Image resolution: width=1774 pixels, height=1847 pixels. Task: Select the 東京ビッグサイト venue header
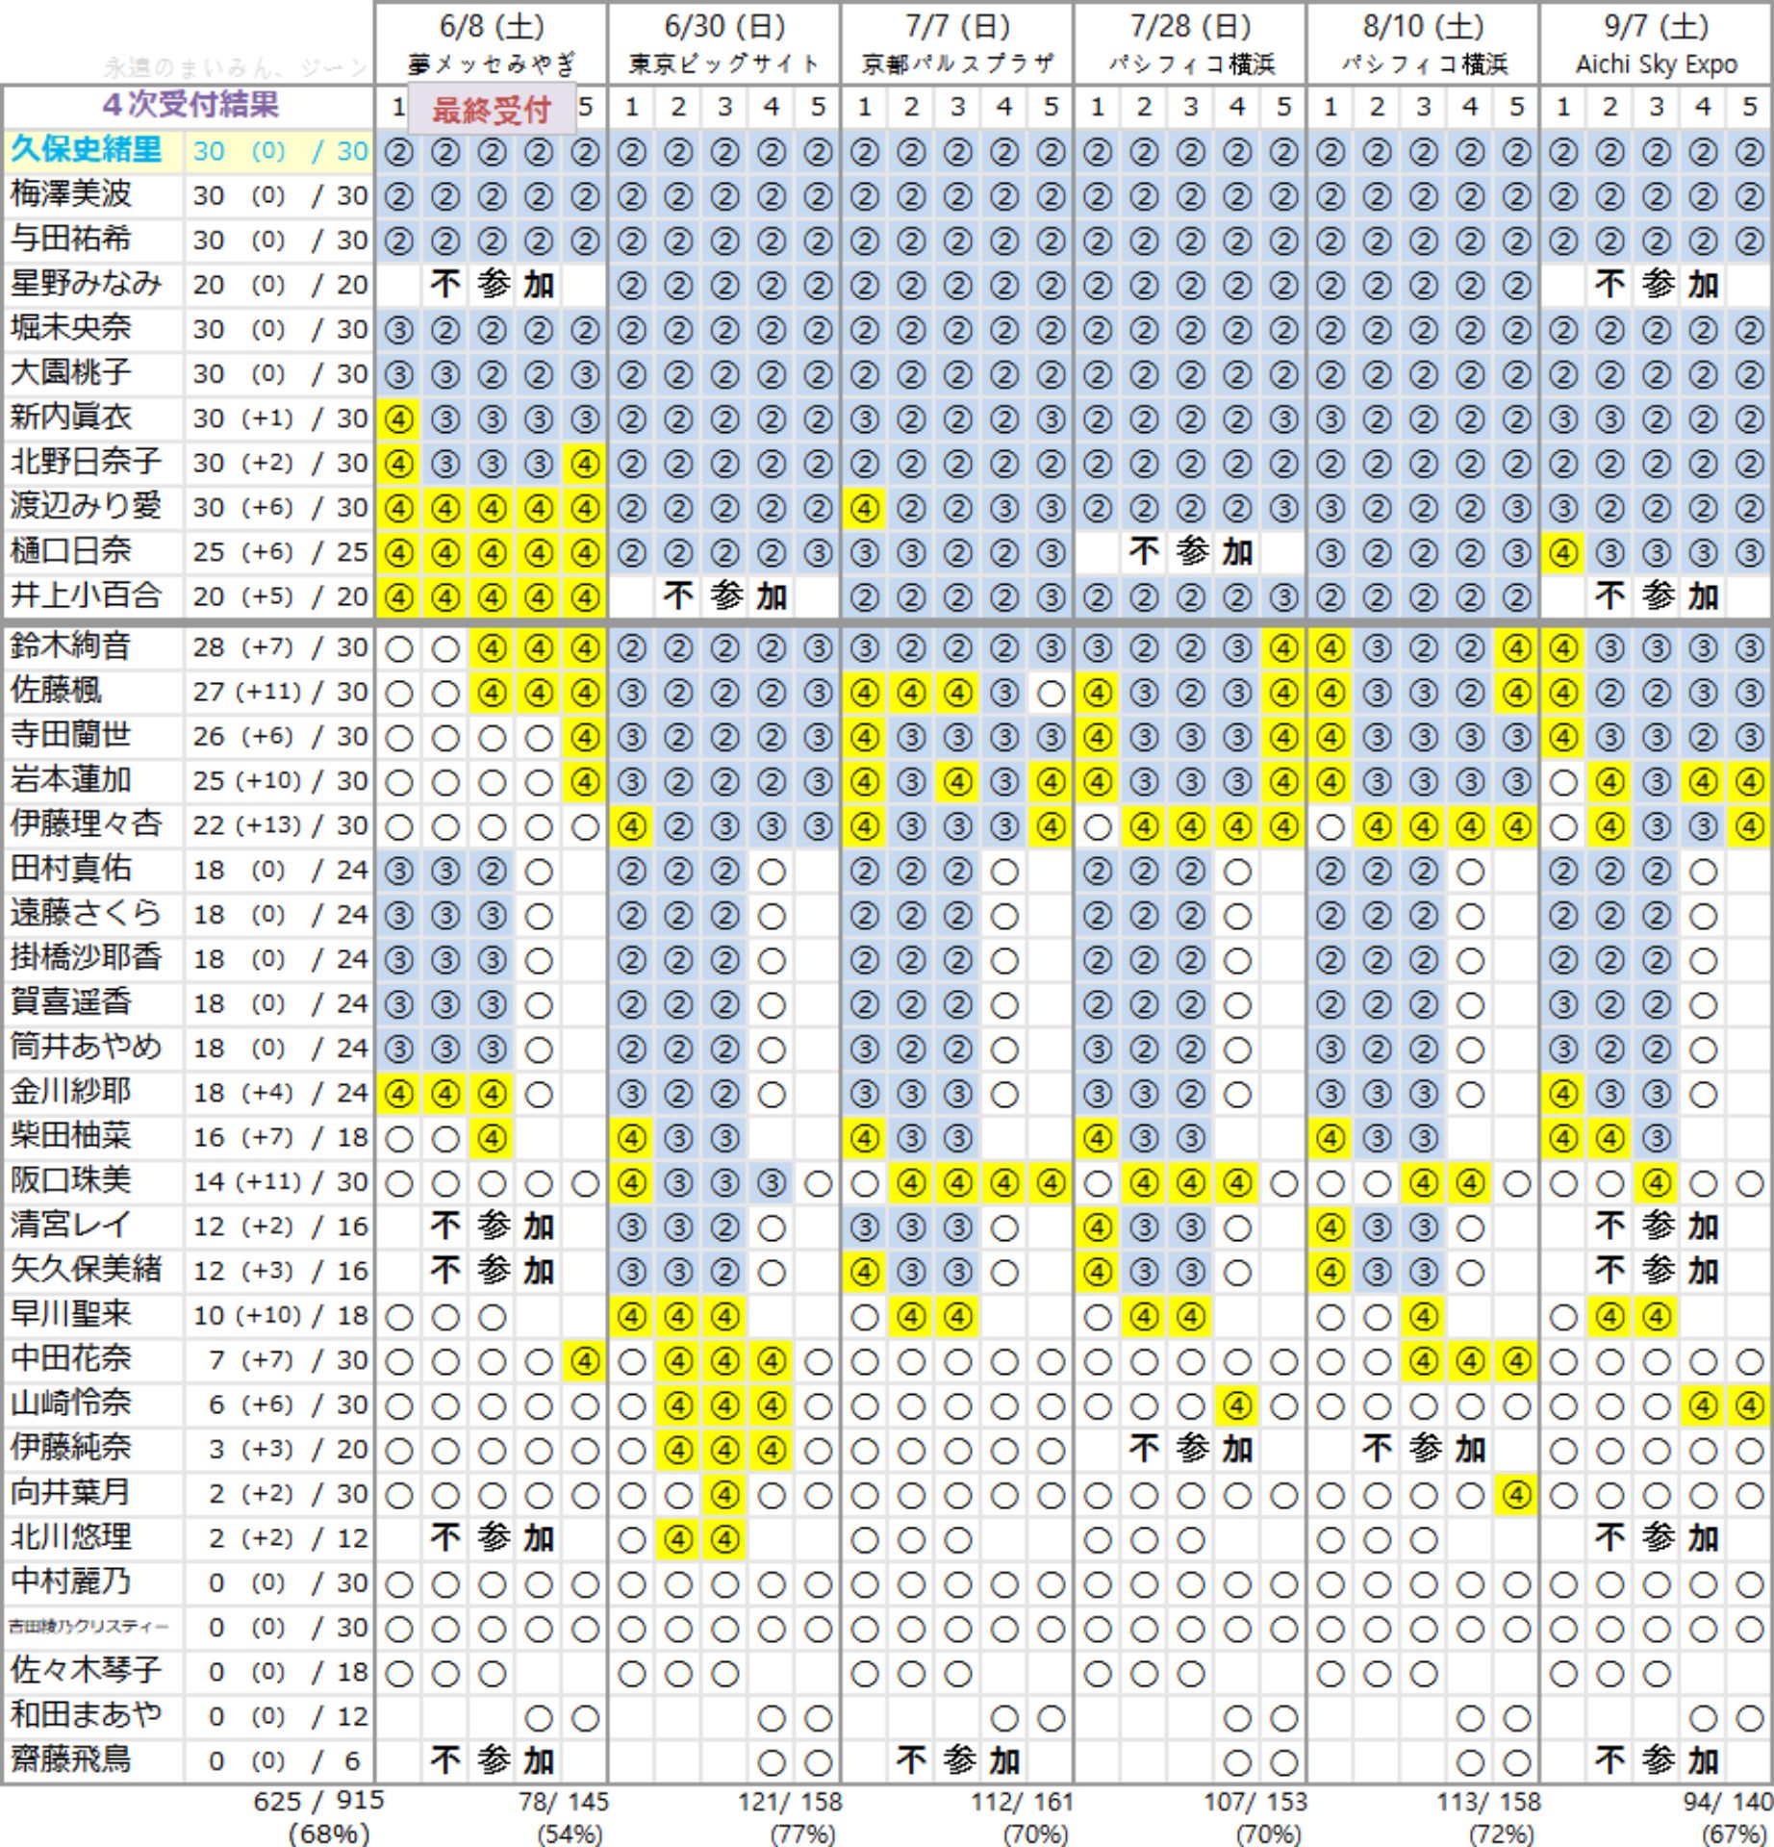pyautogui.click(x=724, y=64)
